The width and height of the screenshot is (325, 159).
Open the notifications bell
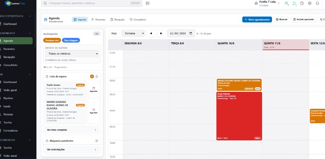coord(317,3)
